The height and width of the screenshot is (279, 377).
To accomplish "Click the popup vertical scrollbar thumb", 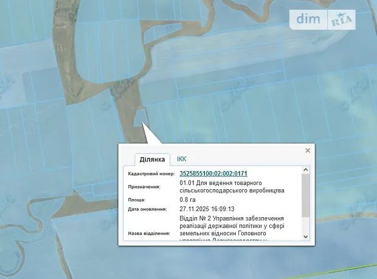I will [306, 197].
